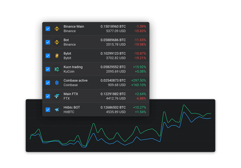Toggle the Bot account checkbox
This screenshot has height=168, width=241.
coord(48,42)
